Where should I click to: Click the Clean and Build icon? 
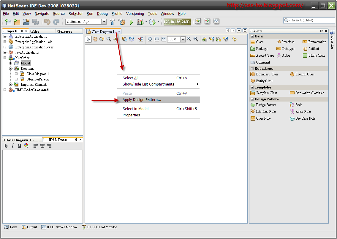pos(122,22)
